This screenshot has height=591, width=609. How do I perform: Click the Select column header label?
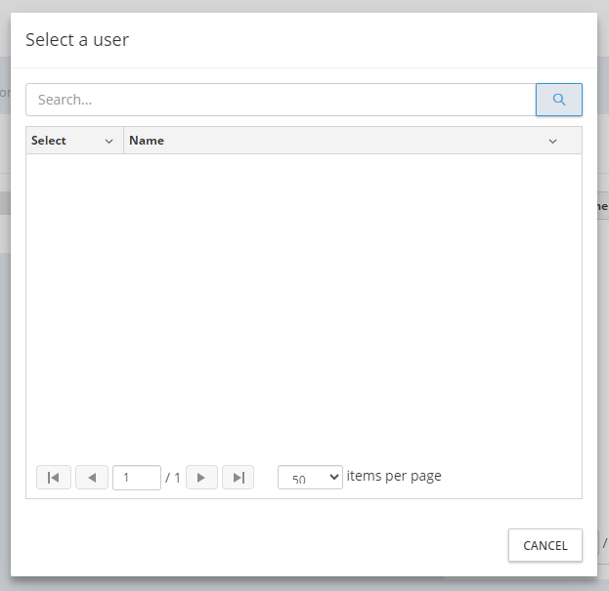[49, 141]
